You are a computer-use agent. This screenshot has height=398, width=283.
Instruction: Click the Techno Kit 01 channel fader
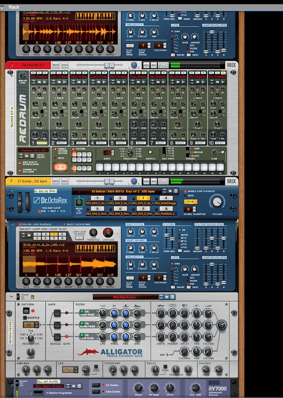tap(109, 65)
